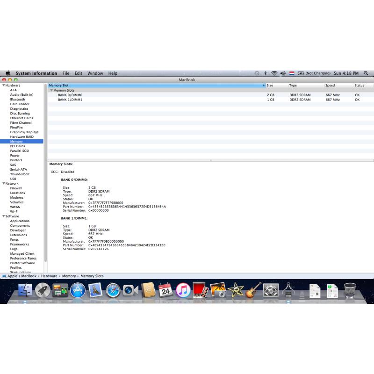Collapse the Network section triangle
Image resolution: width=374 pixels, height=374 pixels.
pyautogui.click(x=4, y=183)
